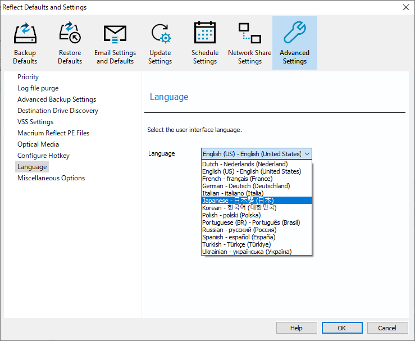415x341 pixels.
Task: Go to VSS Settings page
Action: pos(35,122)
